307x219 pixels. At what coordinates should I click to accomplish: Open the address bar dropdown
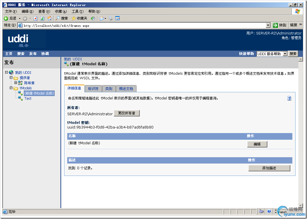pos(268,25)
